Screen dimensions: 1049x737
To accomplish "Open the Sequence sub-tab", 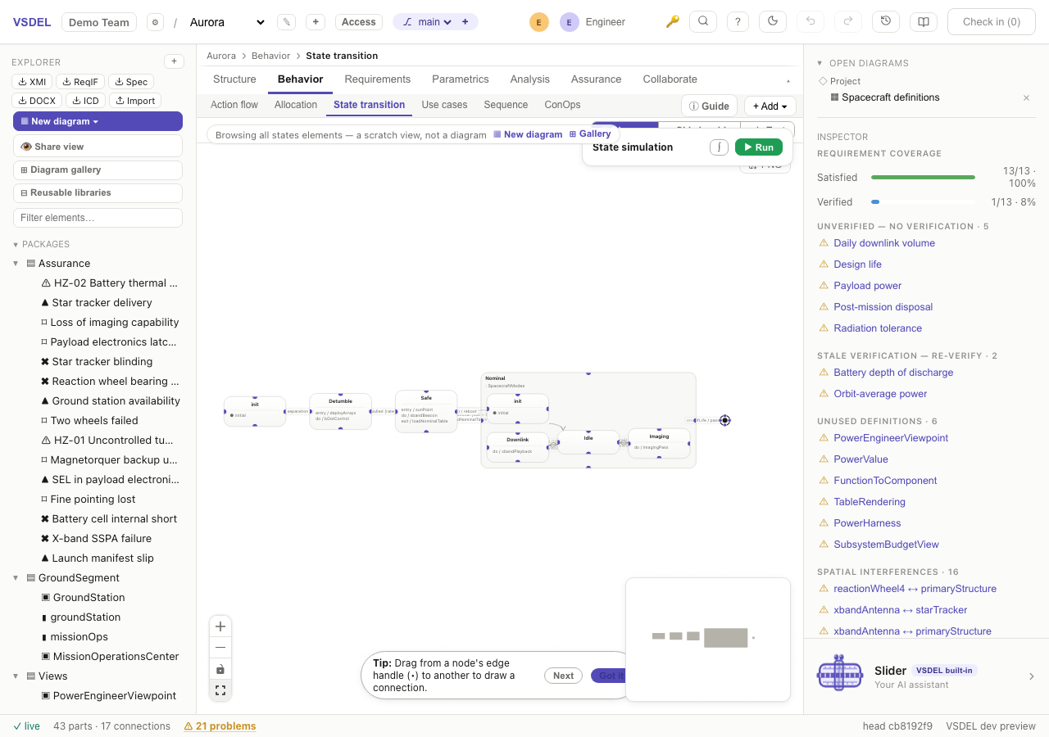I will pos(506,105).
